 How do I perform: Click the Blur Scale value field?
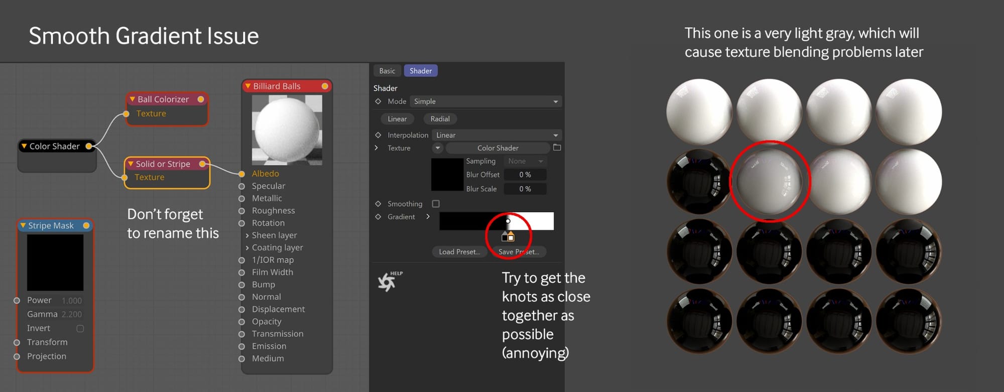point(525,189)
